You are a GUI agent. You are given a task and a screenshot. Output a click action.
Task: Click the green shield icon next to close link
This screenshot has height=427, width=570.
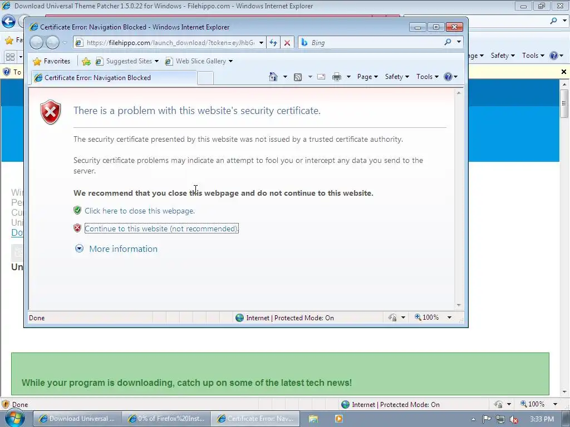[77, 210]
